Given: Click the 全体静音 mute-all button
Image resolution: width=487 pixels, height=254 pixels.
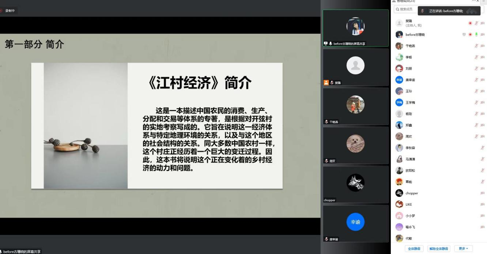Looking at the screenshot, I should (x=414, y=249).
